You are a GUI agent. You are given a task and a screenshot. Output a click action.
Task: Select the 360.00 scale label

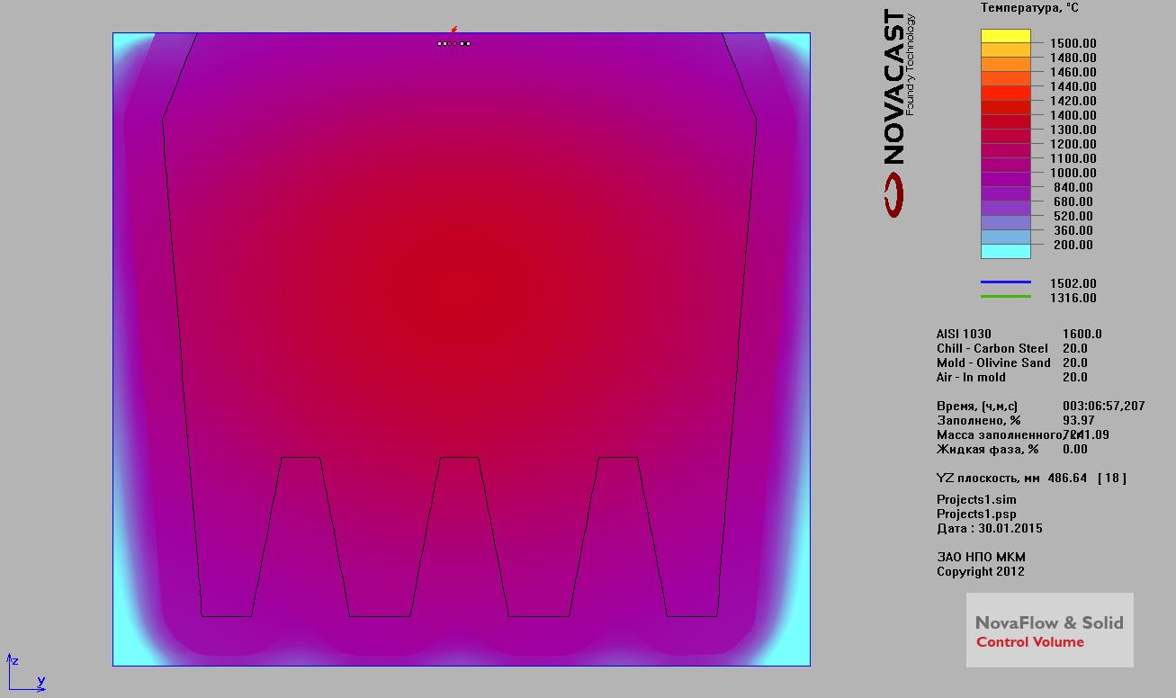tap(1073, 230)
